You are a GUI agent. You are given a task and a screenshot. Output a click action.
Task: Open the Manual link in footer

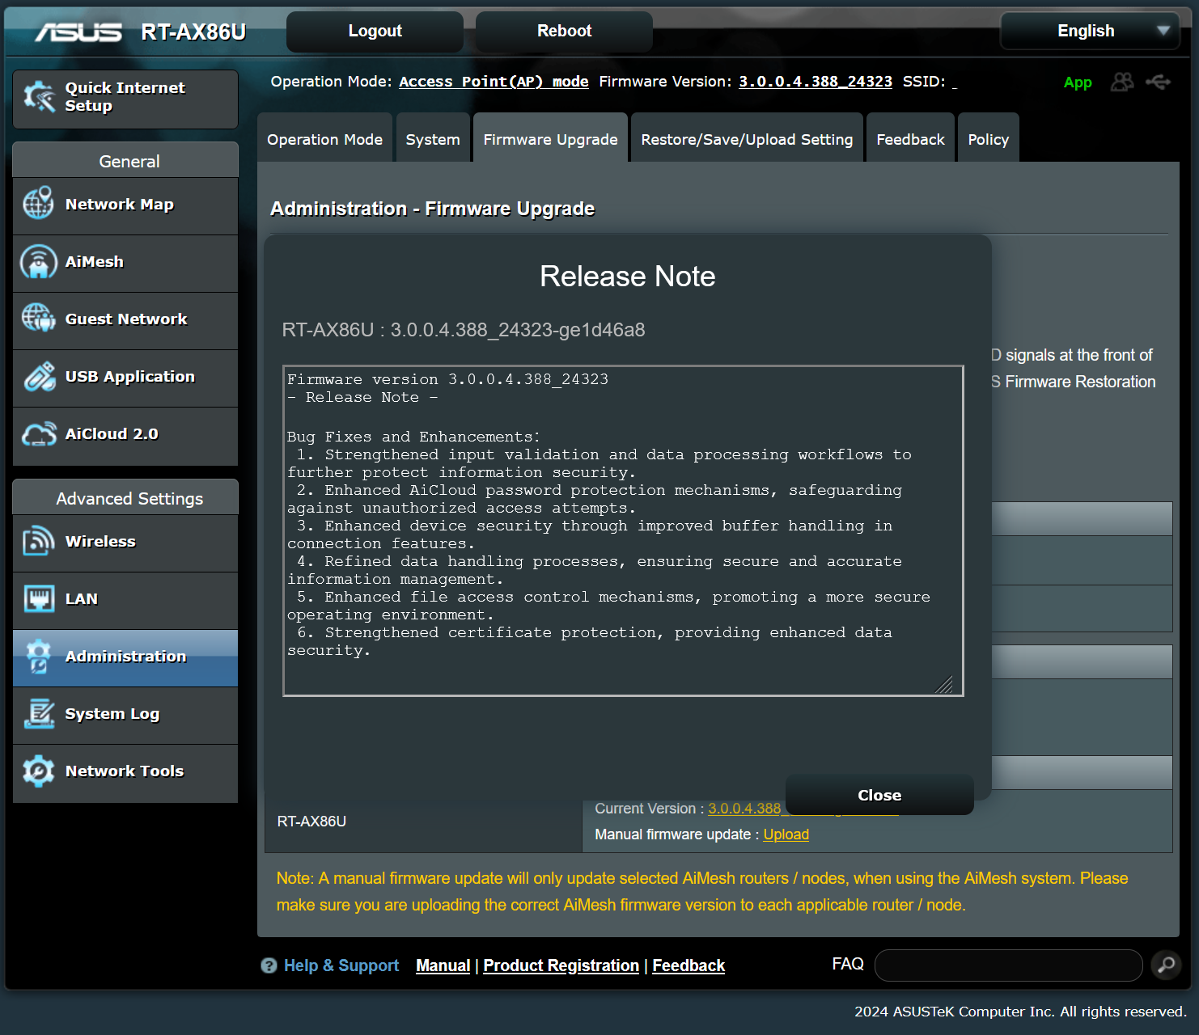[x=443, y=965]
